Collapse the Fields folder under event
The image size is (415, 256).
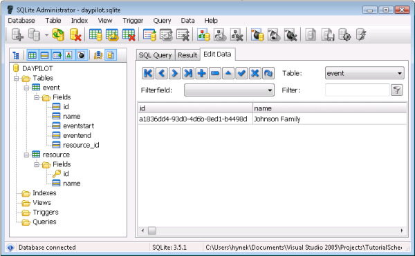coord(37,97)
